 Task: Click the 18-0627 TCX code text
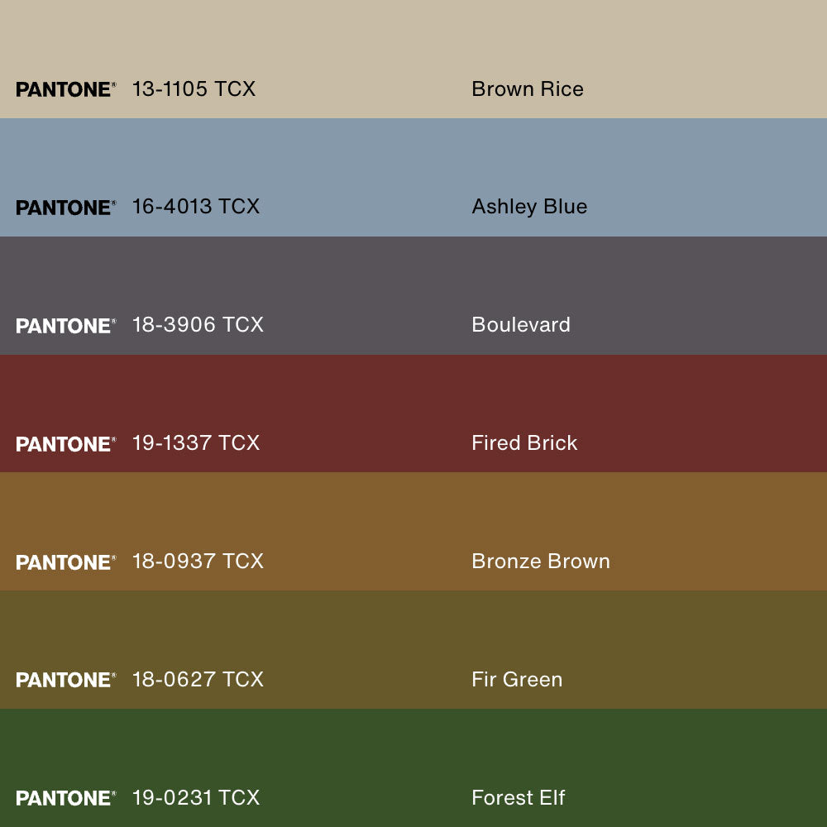198,680
